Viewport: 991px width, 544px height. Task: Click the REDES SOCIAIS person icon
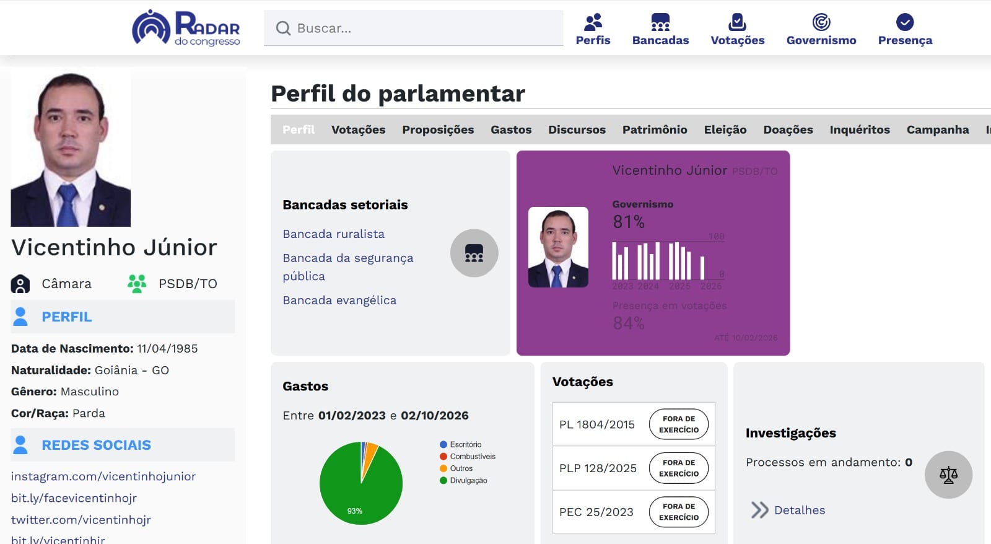[20, 444]
